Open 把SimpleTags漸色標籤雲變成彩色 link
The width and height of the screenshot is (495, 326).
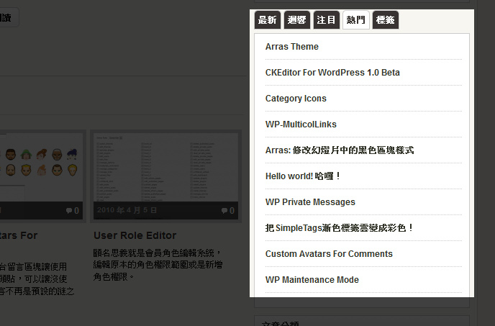coord(340,228)
